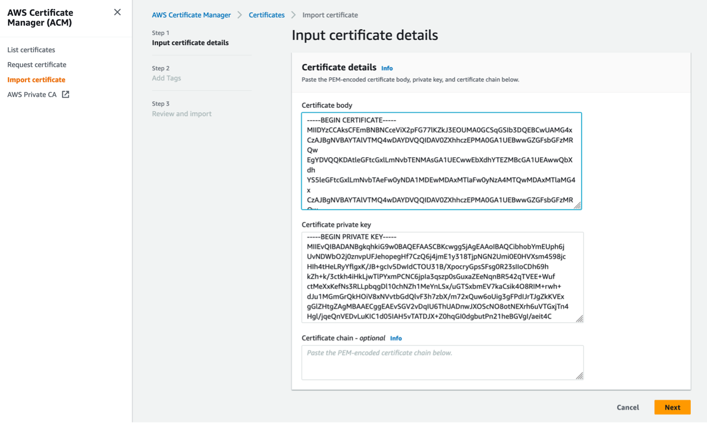The width and height of the screenshot is (707, 424).
Task: Click the Certificate body label
Action: [327, 105]
